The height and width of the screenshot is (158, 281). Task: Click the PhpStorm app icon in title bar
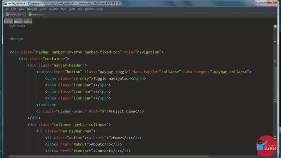tap(5, 3)
